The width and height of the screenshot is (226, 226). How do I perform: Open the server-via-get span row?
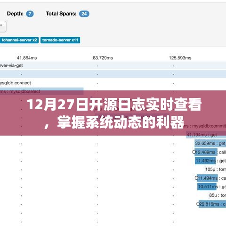pos(113,65)
